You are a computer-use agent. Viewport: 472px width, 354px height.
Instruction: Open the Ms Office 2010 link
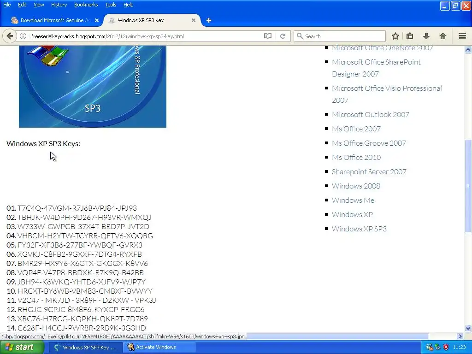tap(356, 158)
